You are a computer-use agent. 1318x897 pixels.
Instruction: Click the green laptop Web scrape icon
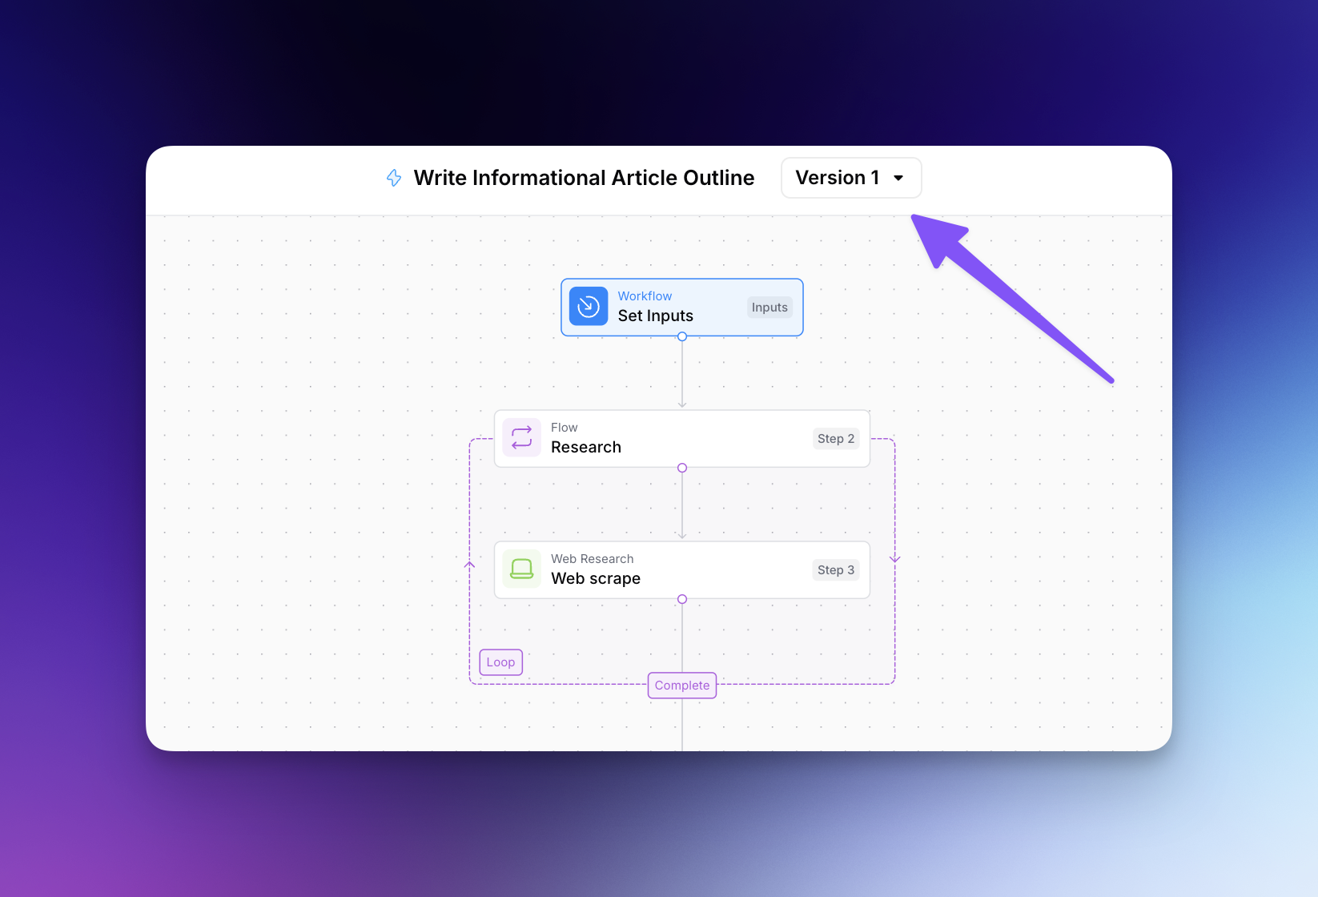(x=521, y=569)
